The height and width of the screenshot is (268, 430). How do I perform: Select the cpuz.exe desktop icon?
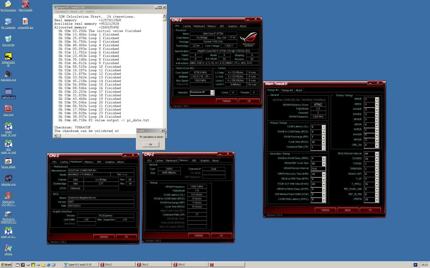(x=8, y=110)
